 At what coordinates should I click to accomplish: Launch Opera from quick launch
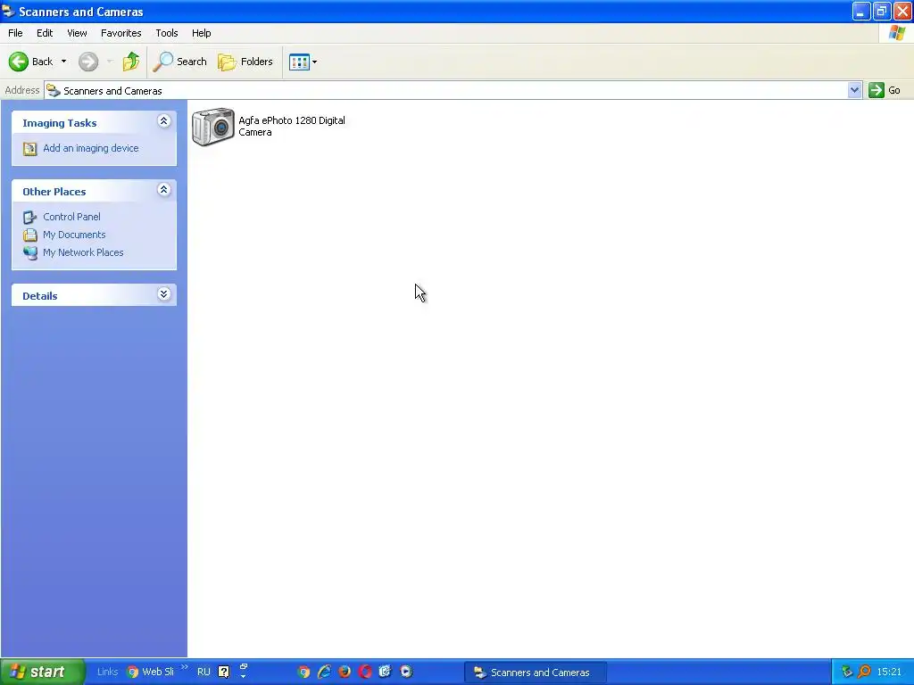coord(365,673)
